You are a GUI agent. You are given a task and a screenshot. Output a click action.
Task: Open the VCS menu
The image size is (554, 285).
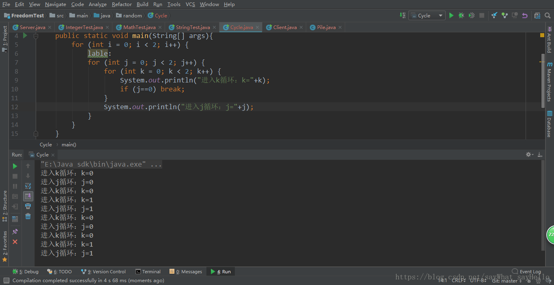tap(190, 4)
